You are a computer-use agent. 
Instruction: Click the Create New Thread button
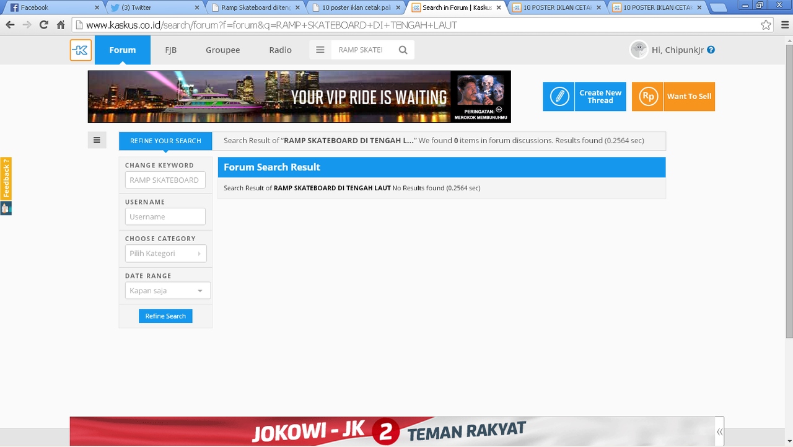tap(584, 97)
